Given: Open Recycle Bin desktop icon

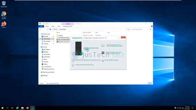Looking at the screenshot, I should coord(4,4).
